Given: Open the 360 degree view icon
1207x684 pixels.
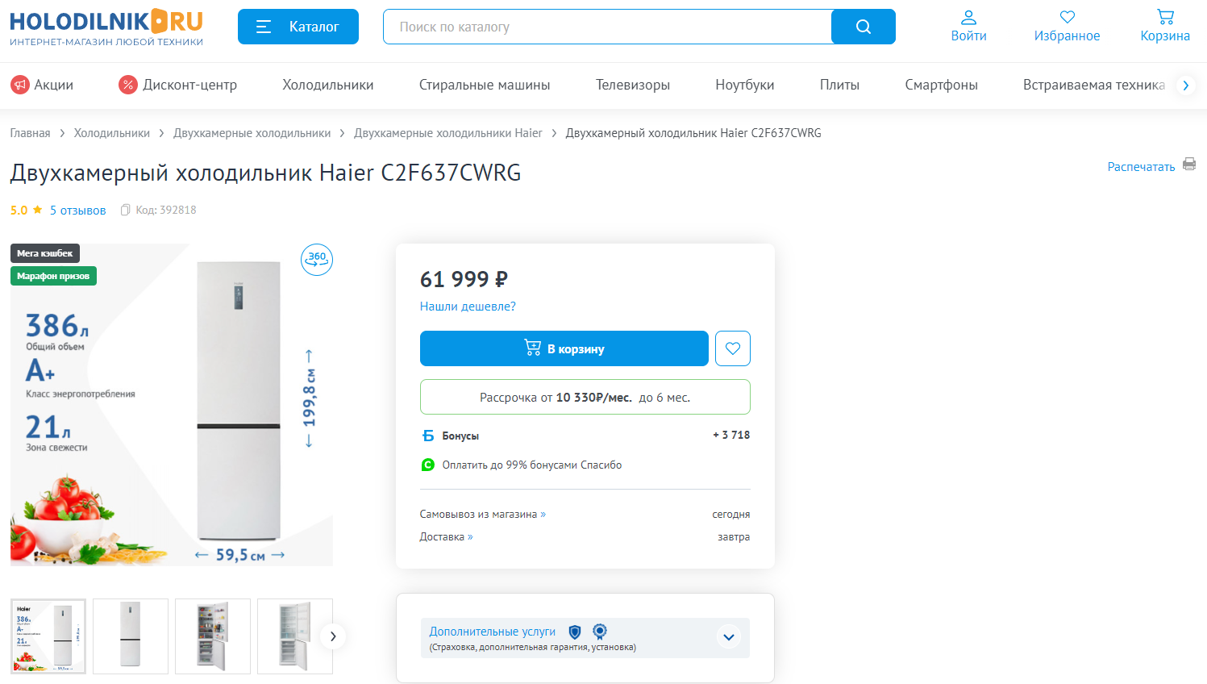Looking at the screenshot, I should pos(317,260).
